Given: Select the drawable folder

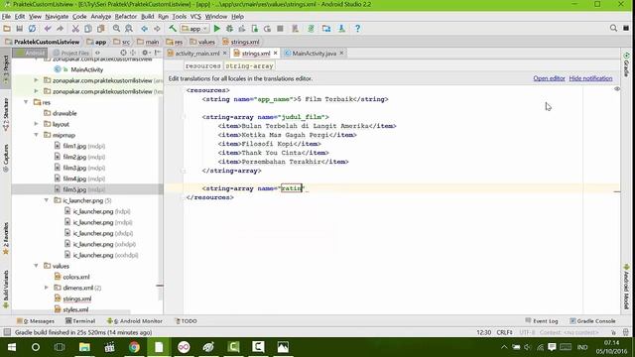Looking at the screenshot, I should tap(60, 113).
